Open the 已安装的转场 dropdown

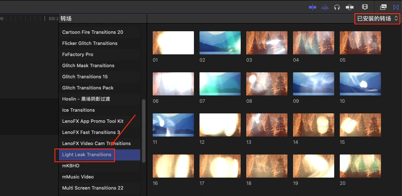click(x=378, y=18)
